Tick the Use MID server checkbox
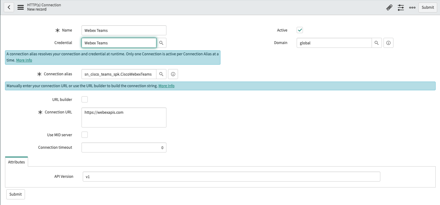440x205 pixels. (85, 135)
